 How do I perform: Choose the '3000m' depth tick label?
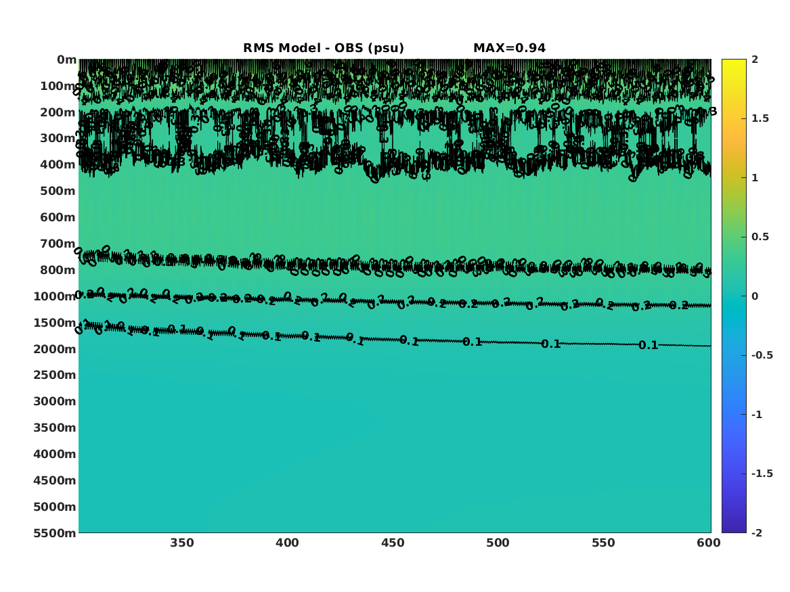click(x=54, y=401)
